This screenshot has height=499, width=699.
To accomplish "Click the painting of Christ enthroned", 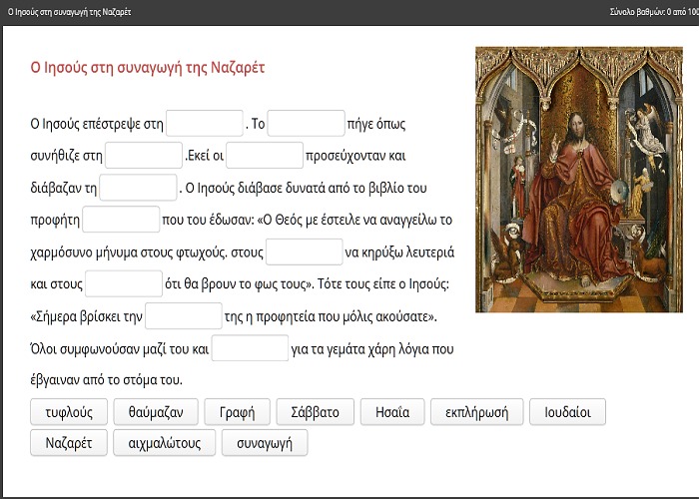I will pos(579,180).
